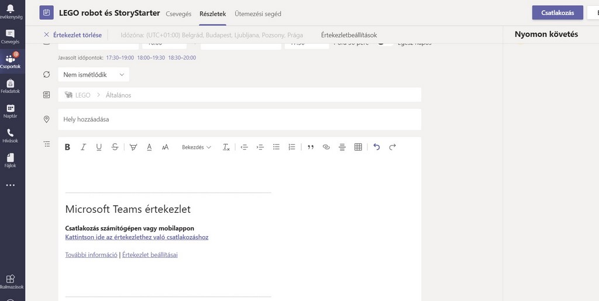Screen dimensions: 599x301
Task: Insert horizontal rule
Action: click(x=342, y=147)
